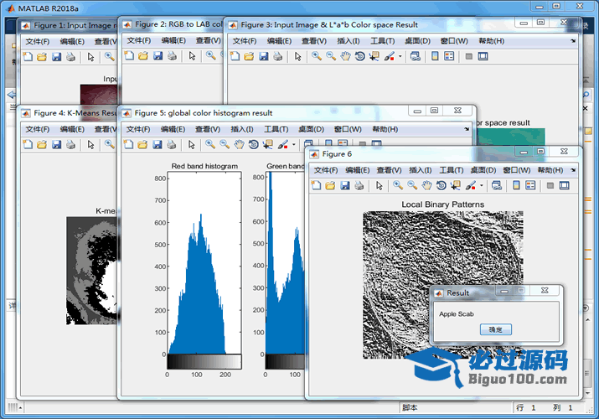Toggle Insert Legend in Figure 3 toolbar

click(449, 56)
